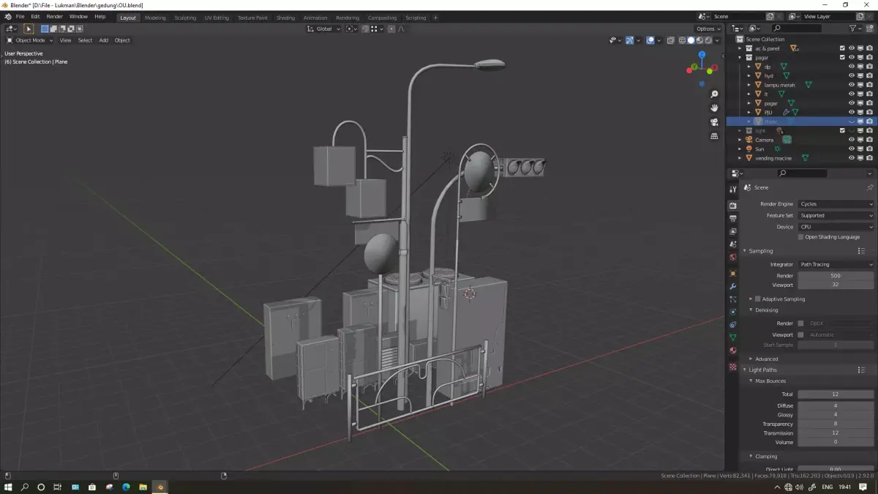
Task: Enable Render denoising checkbox
Action: point(801,323)
